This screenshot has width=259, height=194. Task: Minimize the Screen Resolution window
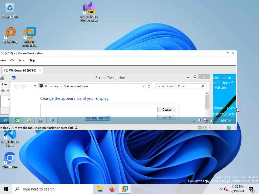click(188, 77)
